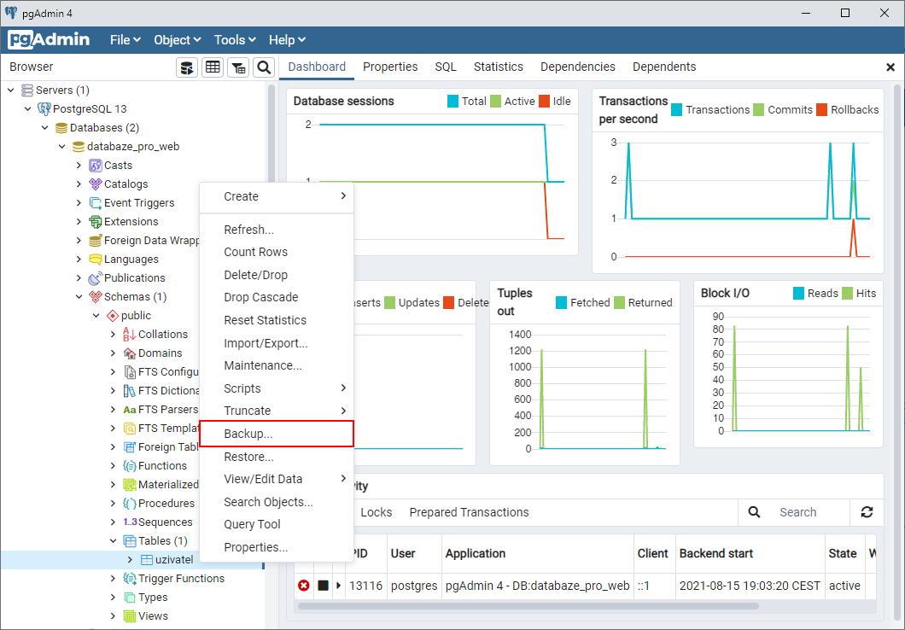Close the dashboard panel with X

coord(890,67)
